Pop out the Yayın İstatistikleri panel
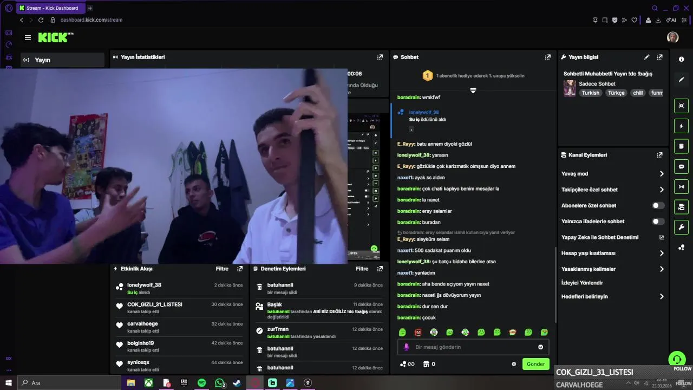Viewport: 693px width, 390px height. 380,57
